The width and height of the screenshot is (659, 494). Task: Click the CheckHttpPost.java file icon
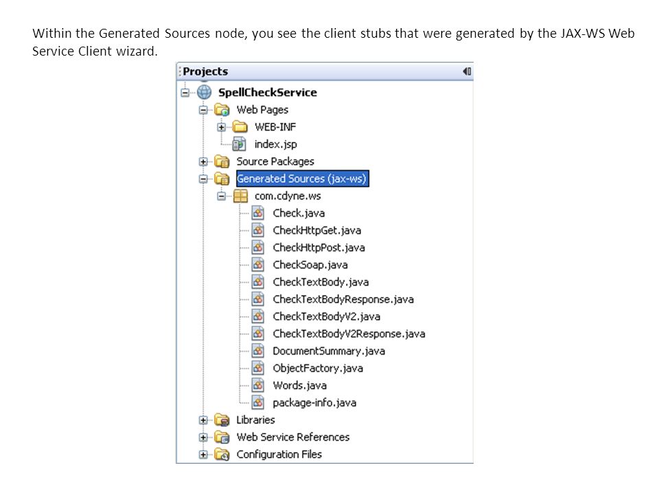258,248
